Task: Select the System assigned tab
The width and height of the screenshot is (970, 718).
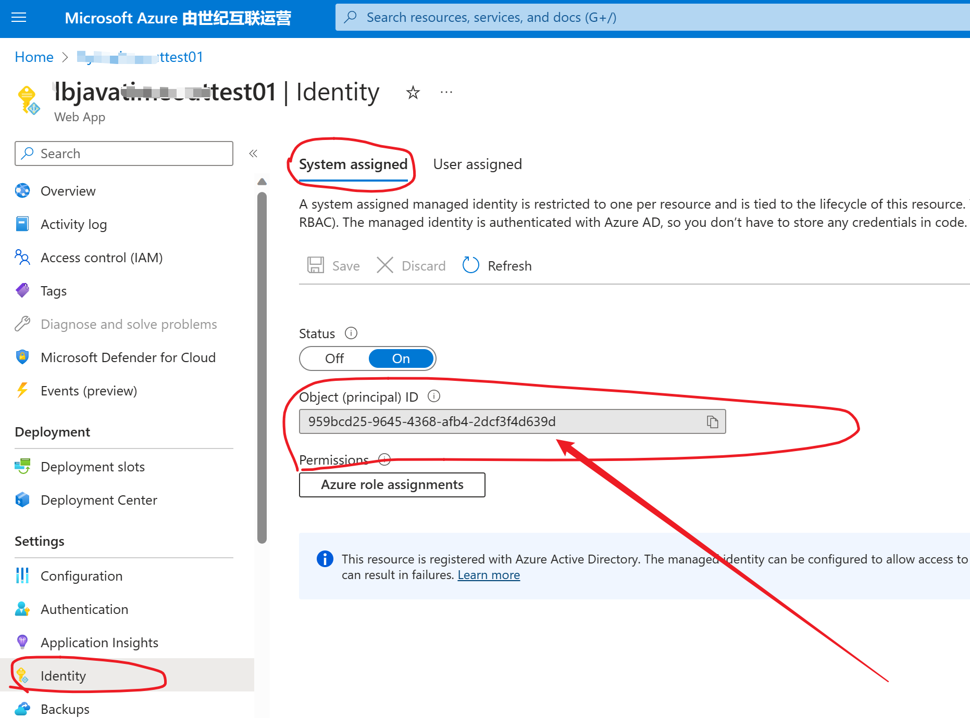Action: pyautogui.click(x=353, y=164)
